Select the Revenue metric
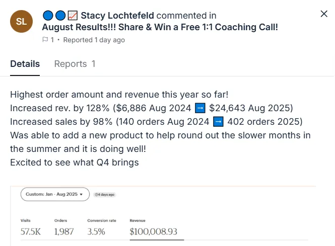The image size is (335, 246). 154,228
